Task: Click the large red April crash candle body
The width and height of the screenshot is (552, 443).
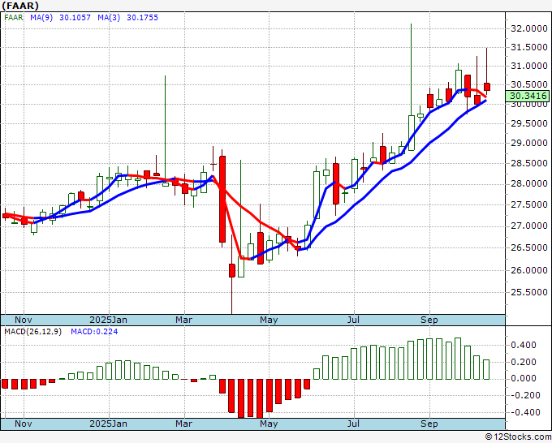Action: (x=222, y=199)
